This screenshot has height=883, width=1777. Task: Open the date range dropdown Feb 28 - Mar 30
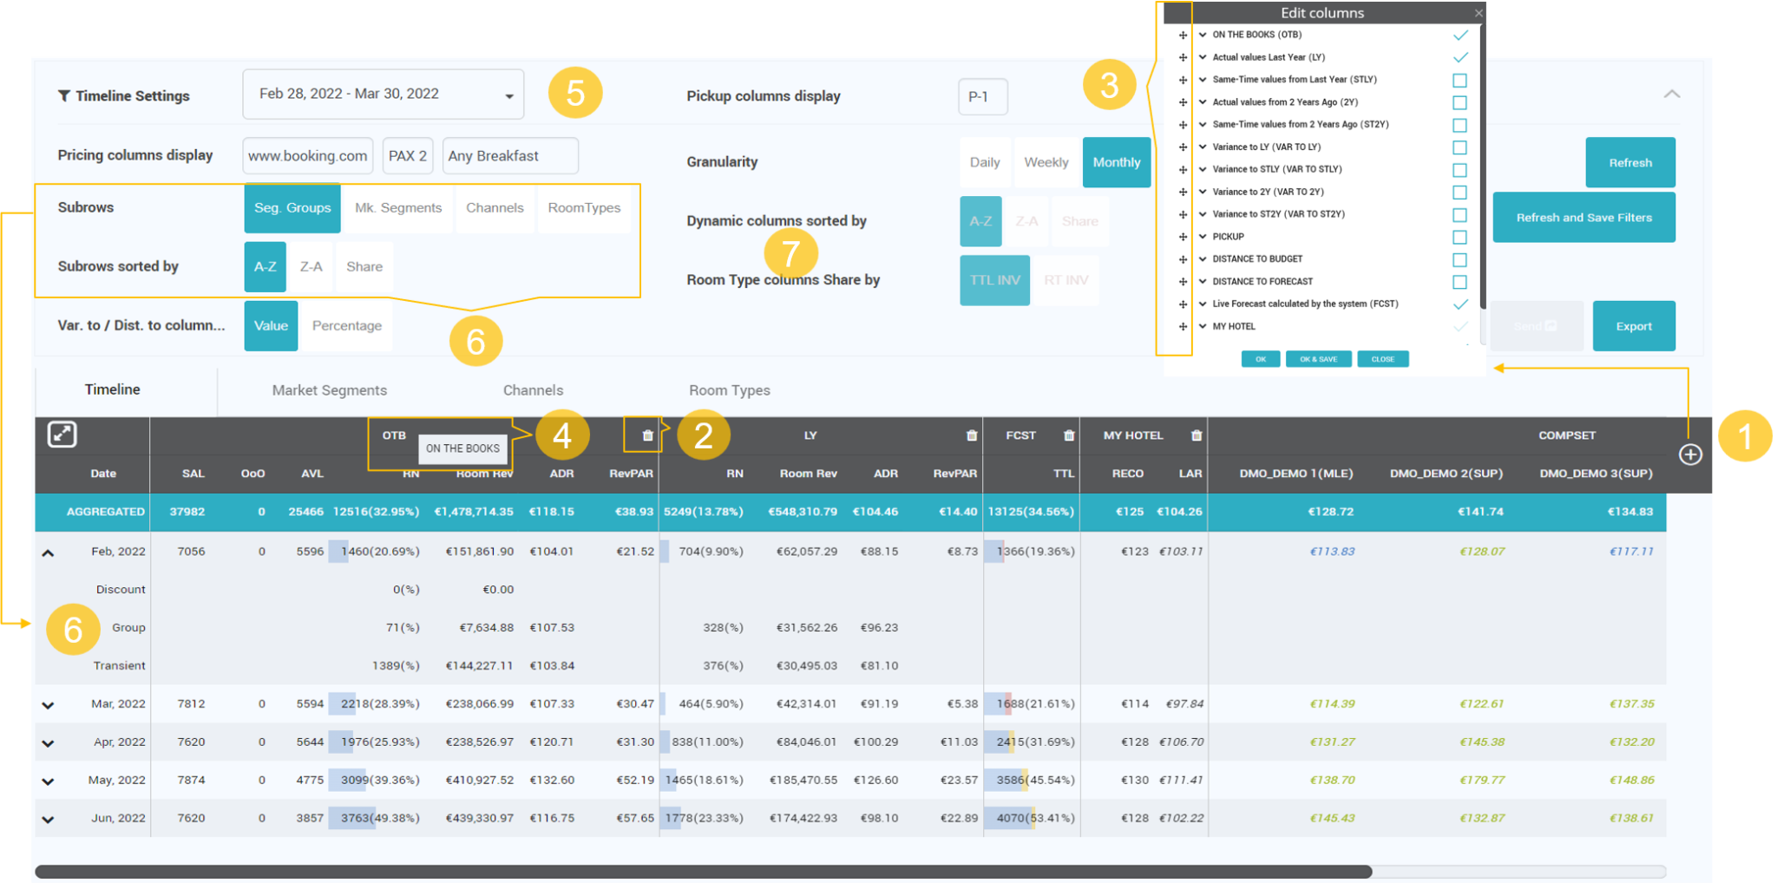point(383,94)
